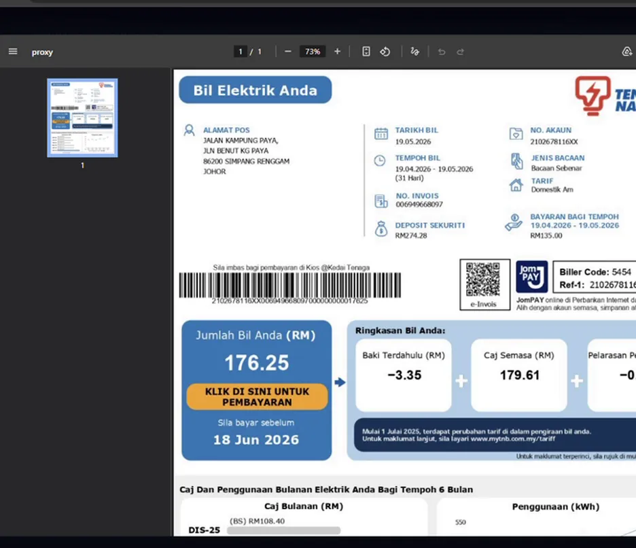Click the BAYARAN BAGI TEMPOH hand-coin icon

(514, 222)
